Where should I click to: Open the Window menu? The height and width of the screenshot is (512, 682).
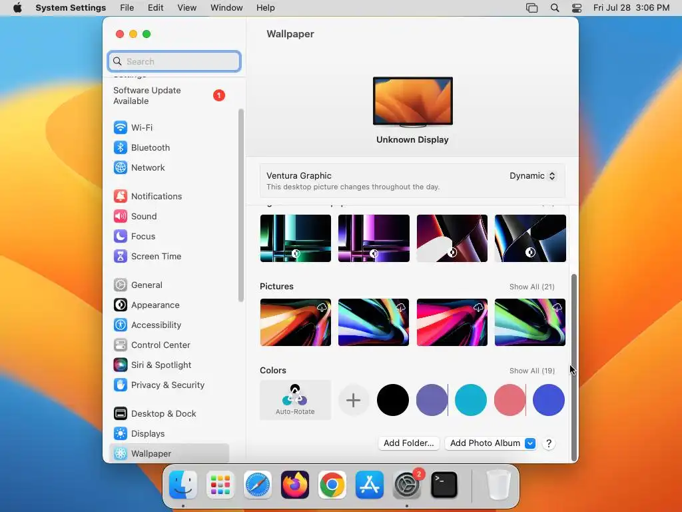pos(226,8)
